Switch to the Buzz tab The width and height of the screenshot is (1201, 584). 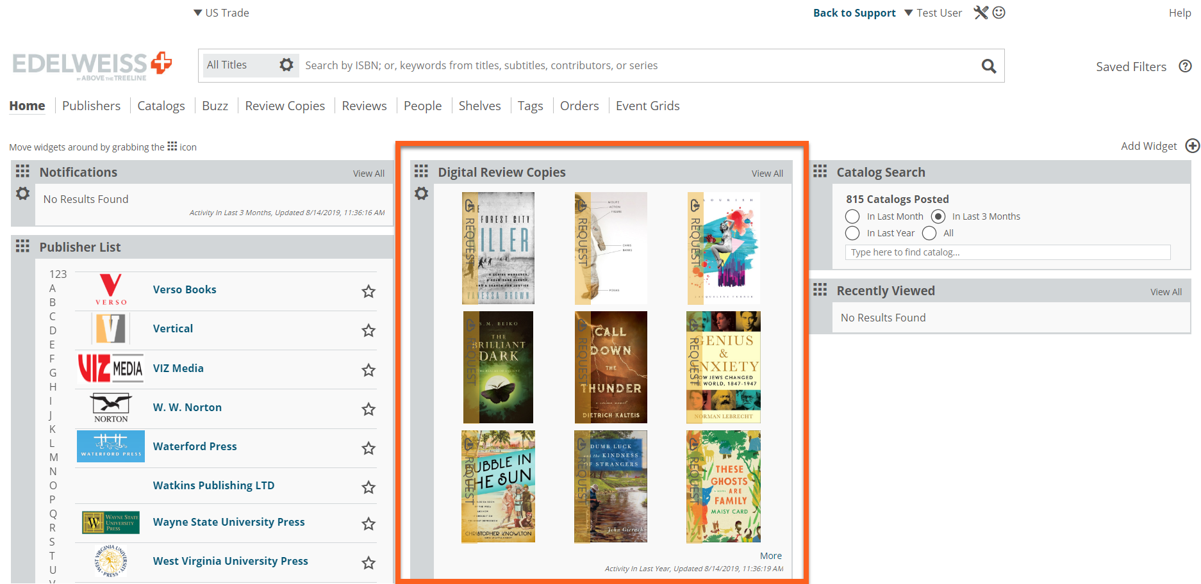[215, 106]
